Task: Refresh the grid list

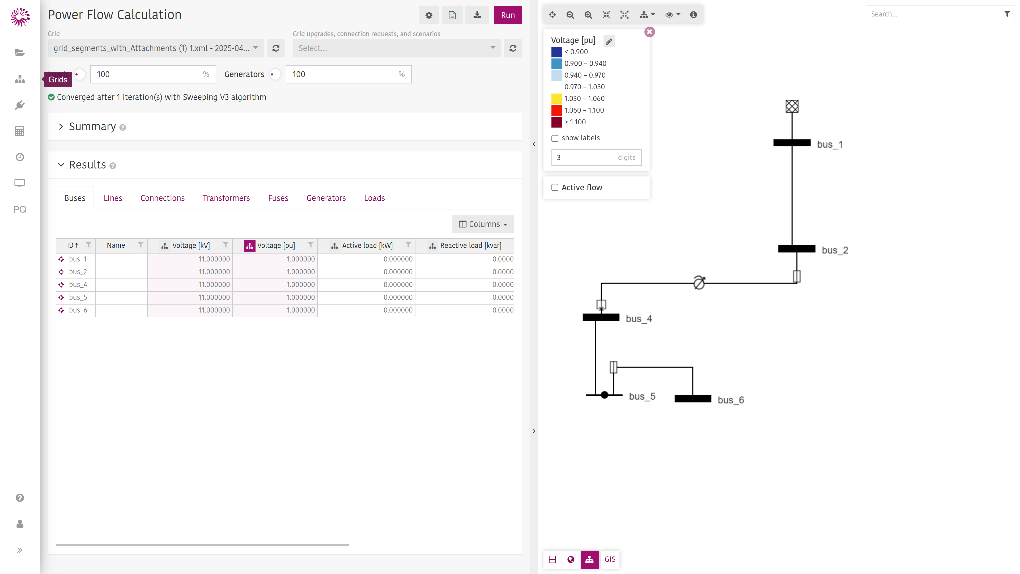Action: tap(276, 48)
